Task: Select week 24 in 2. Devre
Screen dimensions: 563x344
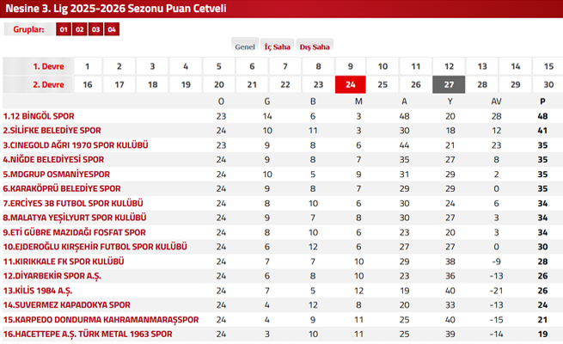Action: [351, 84]
